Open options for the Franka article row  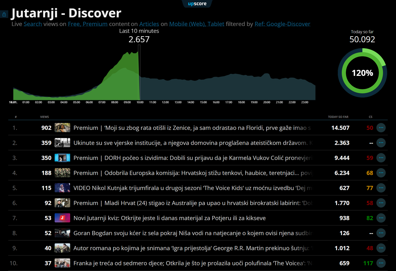pyautogui.click(x=381, y=263)
